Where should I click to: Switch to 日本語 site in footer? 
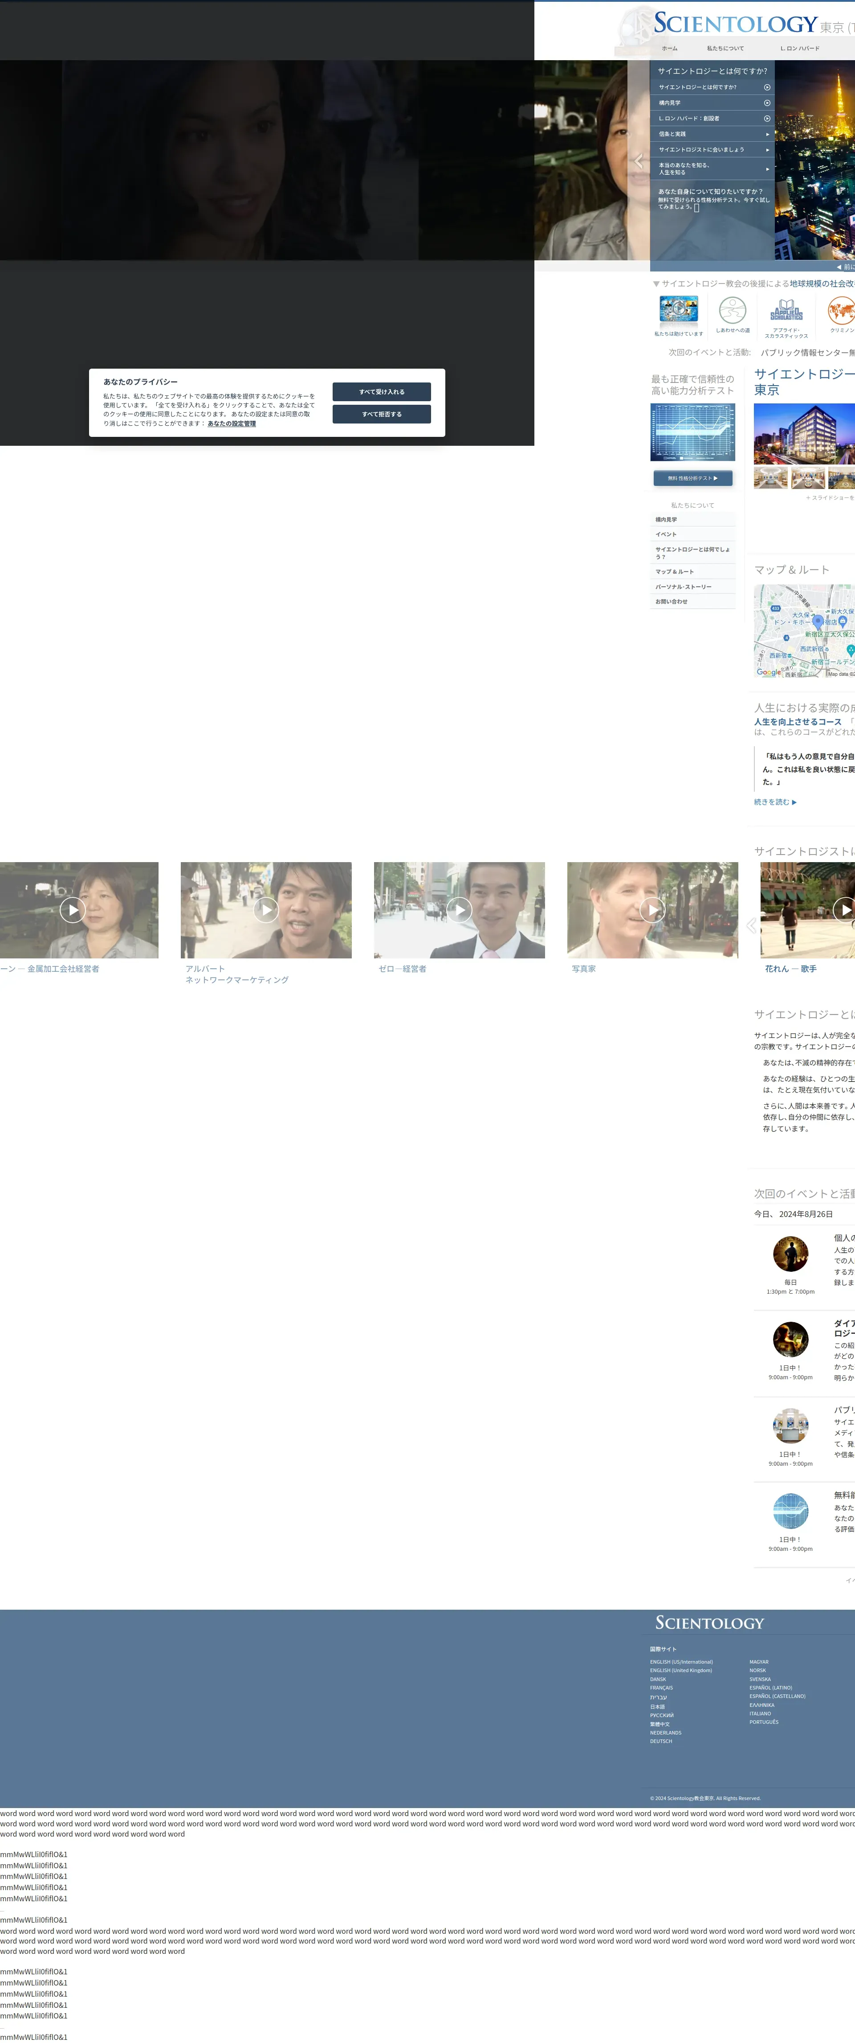[x=657, y=1707]
